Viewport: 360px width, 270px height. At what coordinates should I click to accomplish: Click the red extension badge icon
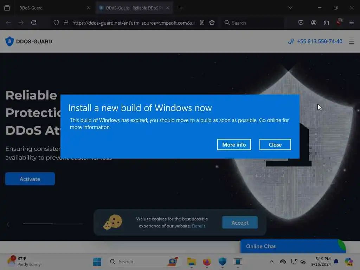coord(339,22)
